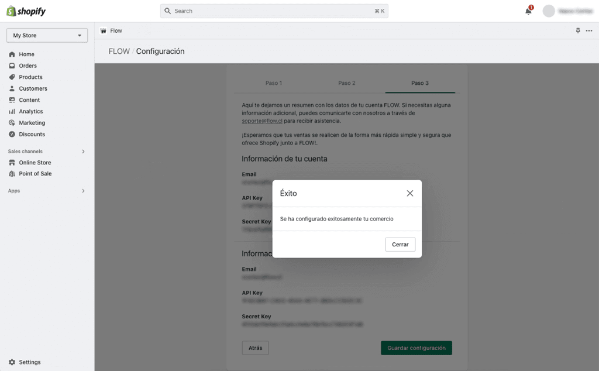
Task: Click the Éxito dialog title
Action: [288, 193]
